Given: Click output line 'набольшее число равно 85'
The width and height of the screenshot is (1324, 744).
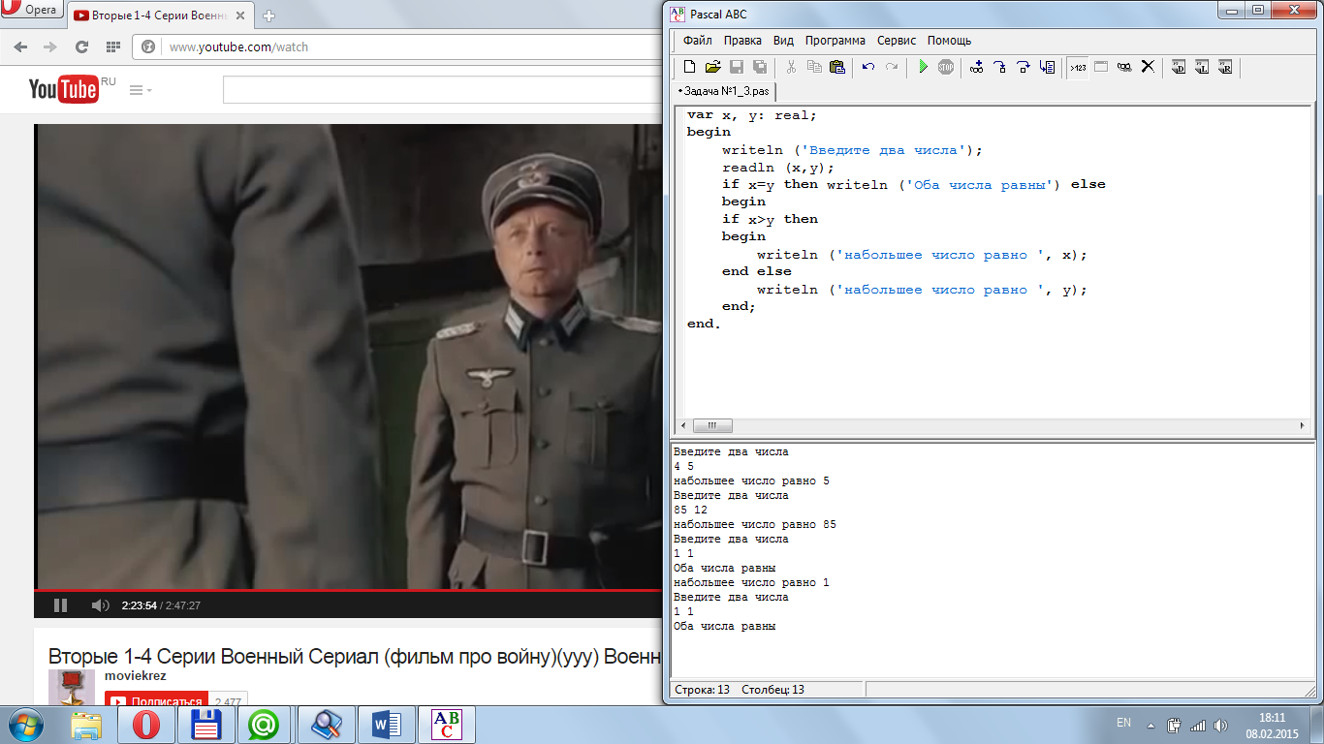Looking at the screenshot, I should pos(754,525).
